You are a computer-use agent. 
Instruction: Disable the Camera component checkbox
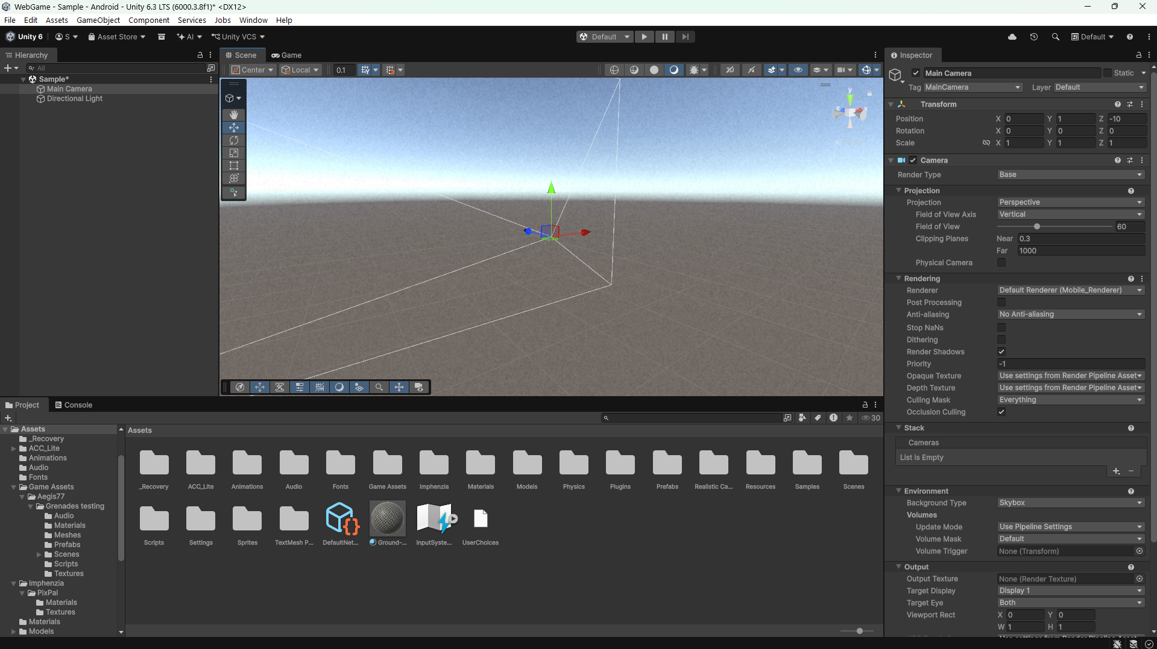tap(913, 160)
